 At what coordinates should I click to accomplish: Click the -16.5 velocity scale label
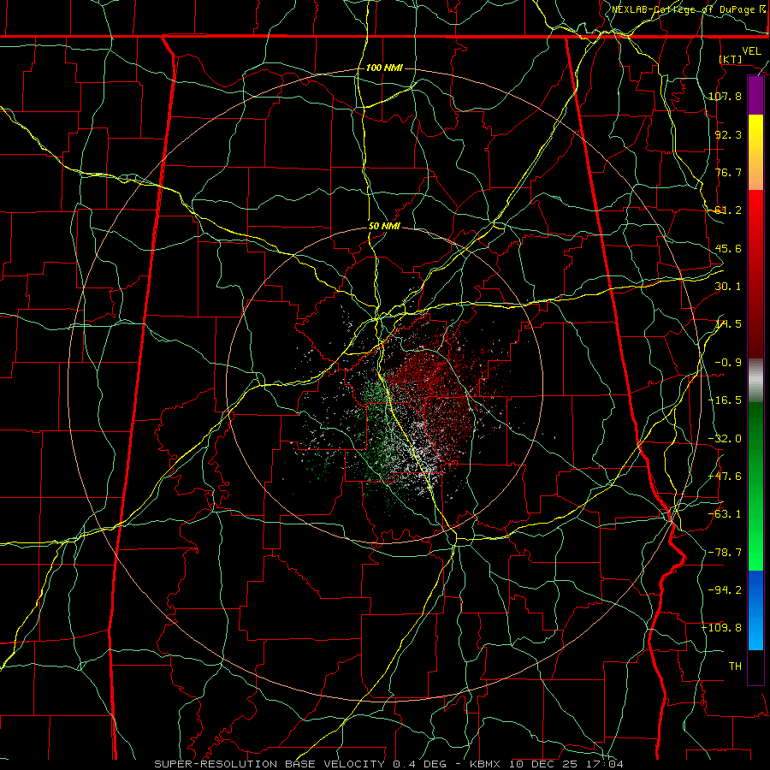click(x=725, y=400)
